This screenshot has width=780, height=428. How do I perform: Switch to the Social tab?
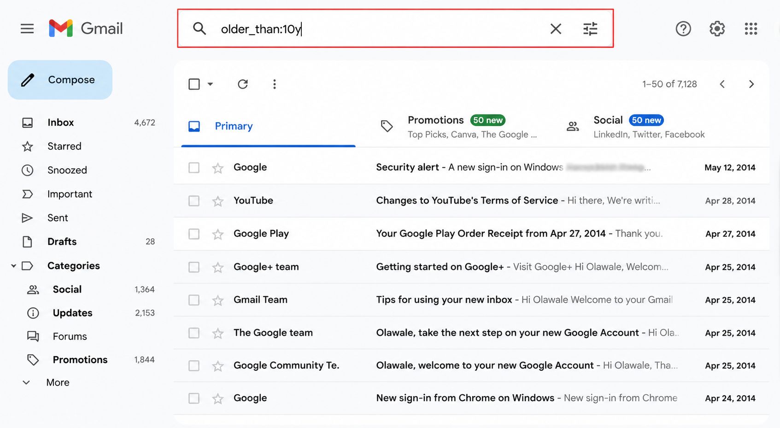click(636, 127)
